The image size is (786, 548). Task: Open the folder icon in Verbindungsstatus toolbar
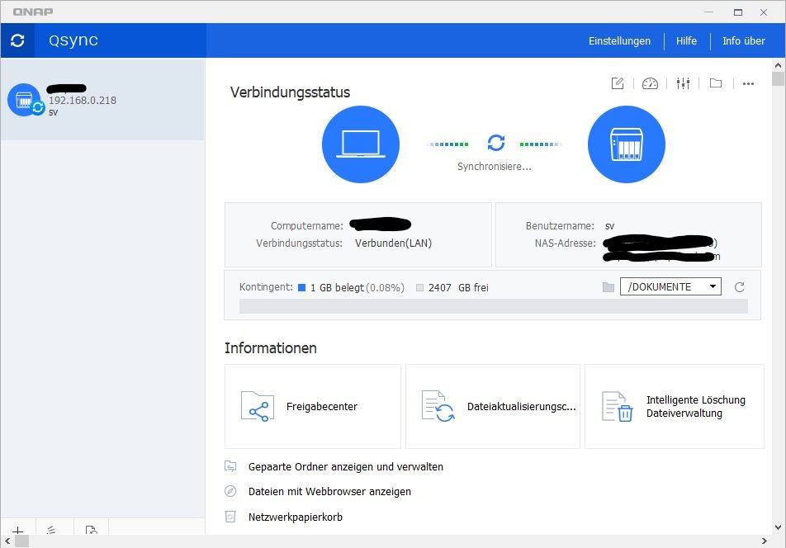coord(716,83)
